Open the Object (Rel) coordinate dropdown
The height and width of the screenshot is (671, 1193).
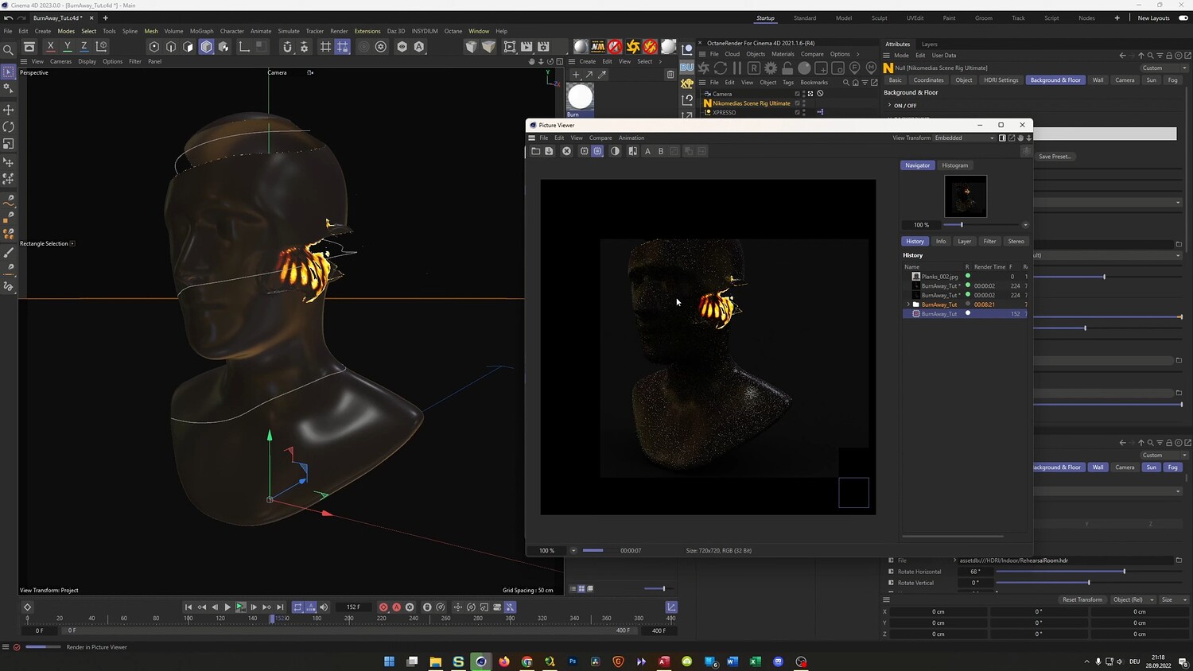[1133, 599]
